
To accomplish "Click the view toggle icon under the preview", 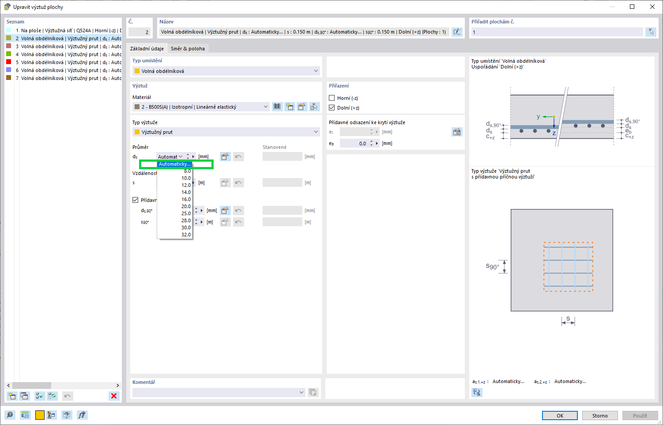I will [x=477, y=392].
